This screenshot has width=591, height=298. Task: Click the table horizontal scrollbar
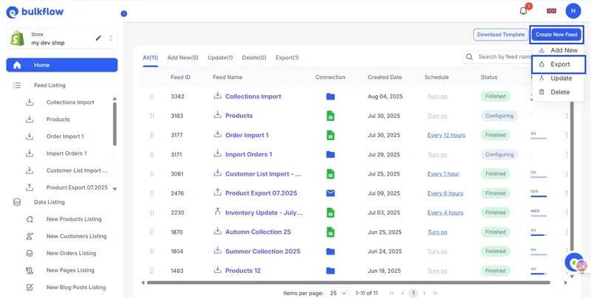(348, 283)
